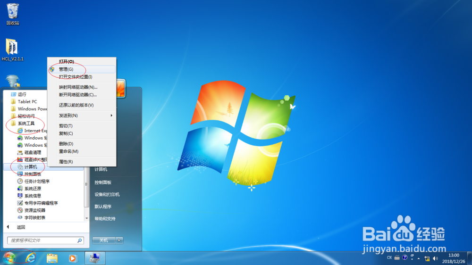Click the 资源监视器 icon
The image size is (472, 265).
[20, 210]
